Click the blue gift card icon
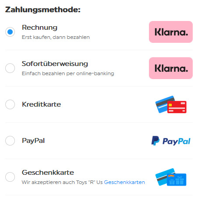This screenshot has height=201, width=198. click(171, 177)
